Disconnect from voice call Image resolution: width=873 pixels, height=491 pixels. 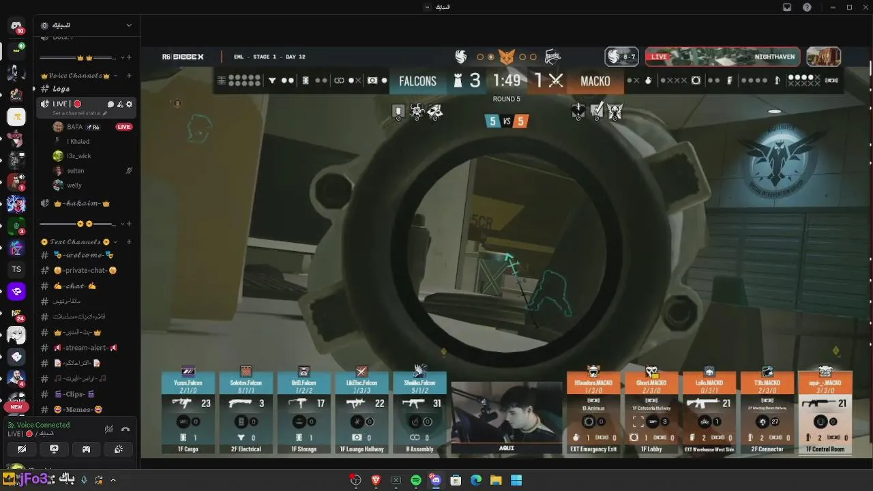(125, 429)
